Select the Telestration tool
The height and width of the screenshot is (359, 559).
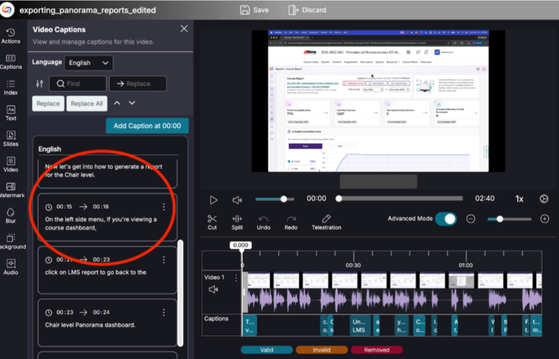[x=326, y=222]
